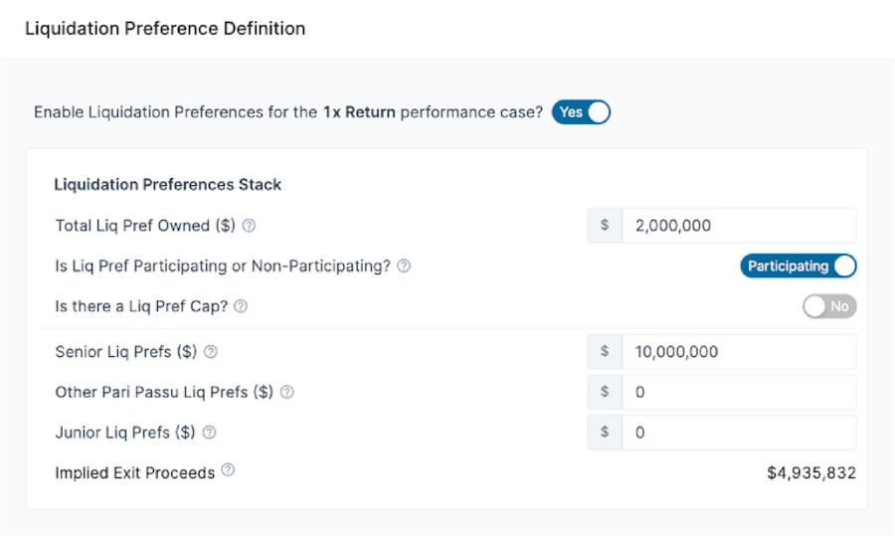
Task: Click the Liquidation Preference Definition heading
Action: coord(165,29)
